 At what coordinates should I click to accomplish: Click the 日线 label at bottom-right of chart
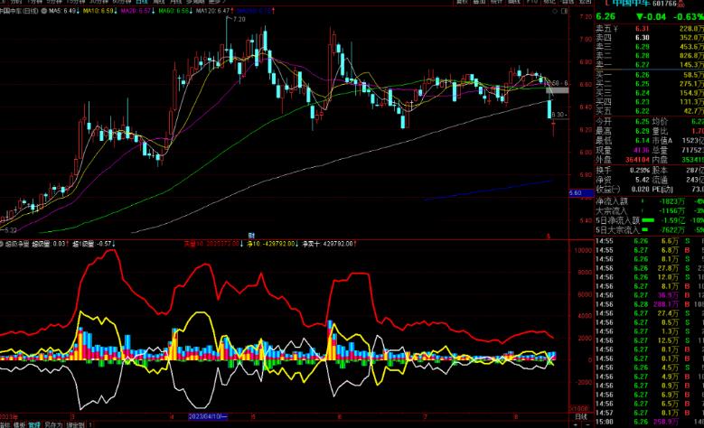pyautogui.click(x=581, y=416)
